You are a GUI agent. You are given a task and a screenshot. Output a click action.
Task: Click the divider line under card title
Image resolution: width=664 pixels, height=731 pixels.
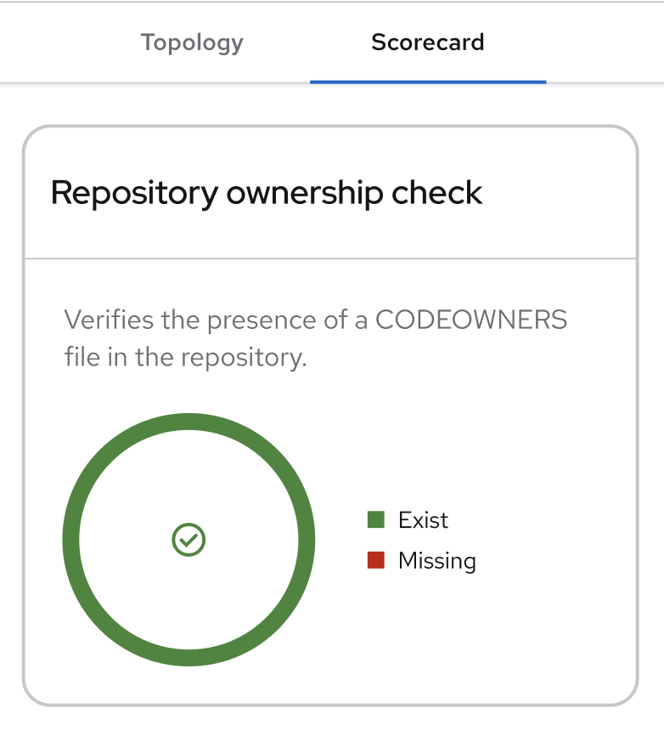click(330, 258)
